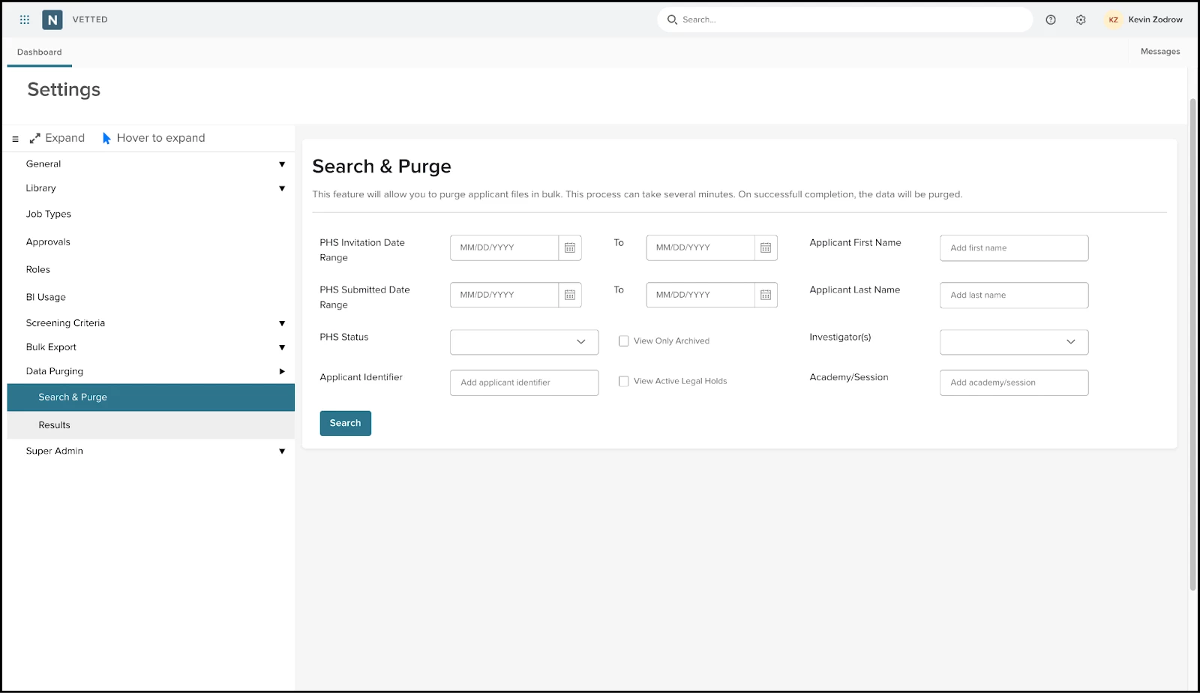Open the Results sidebar item
Image resolution: width=1200 pixels, height=693 pixels.
point(151,425)
